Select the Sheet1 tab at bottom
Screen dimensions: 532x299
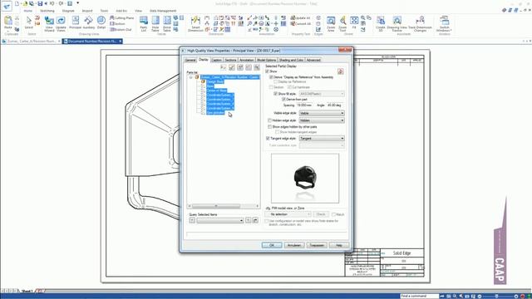pyautogui.click(x=27, y=291)
